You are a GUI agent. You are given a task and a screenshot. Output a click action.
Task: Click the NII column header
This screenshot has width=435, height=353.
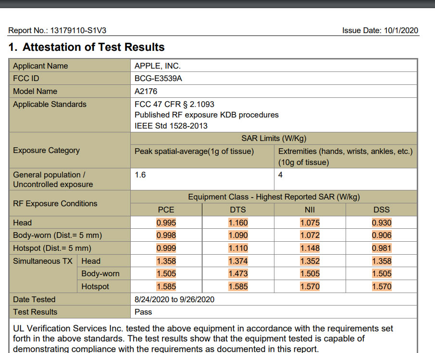point(310,210)
